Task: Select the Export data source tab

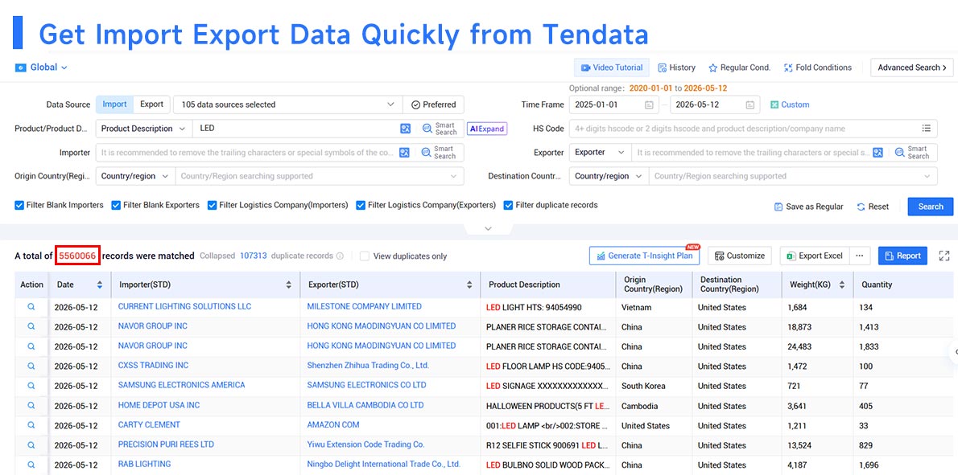Action: click(x=151, y=104)
